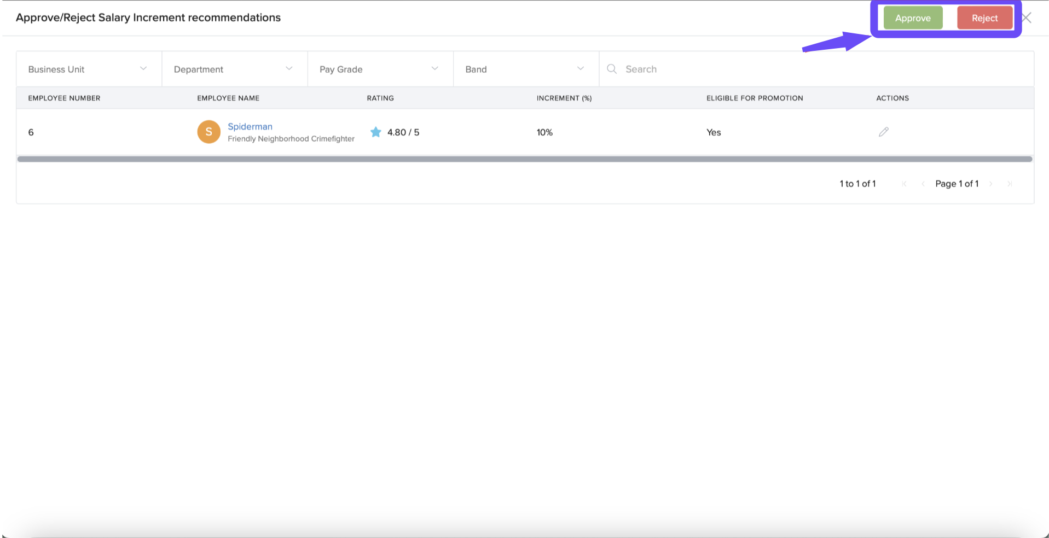Viewport: 1049px width, 538px height.
Task: Expand the Department filter dropdown
Action: [234, 69]
